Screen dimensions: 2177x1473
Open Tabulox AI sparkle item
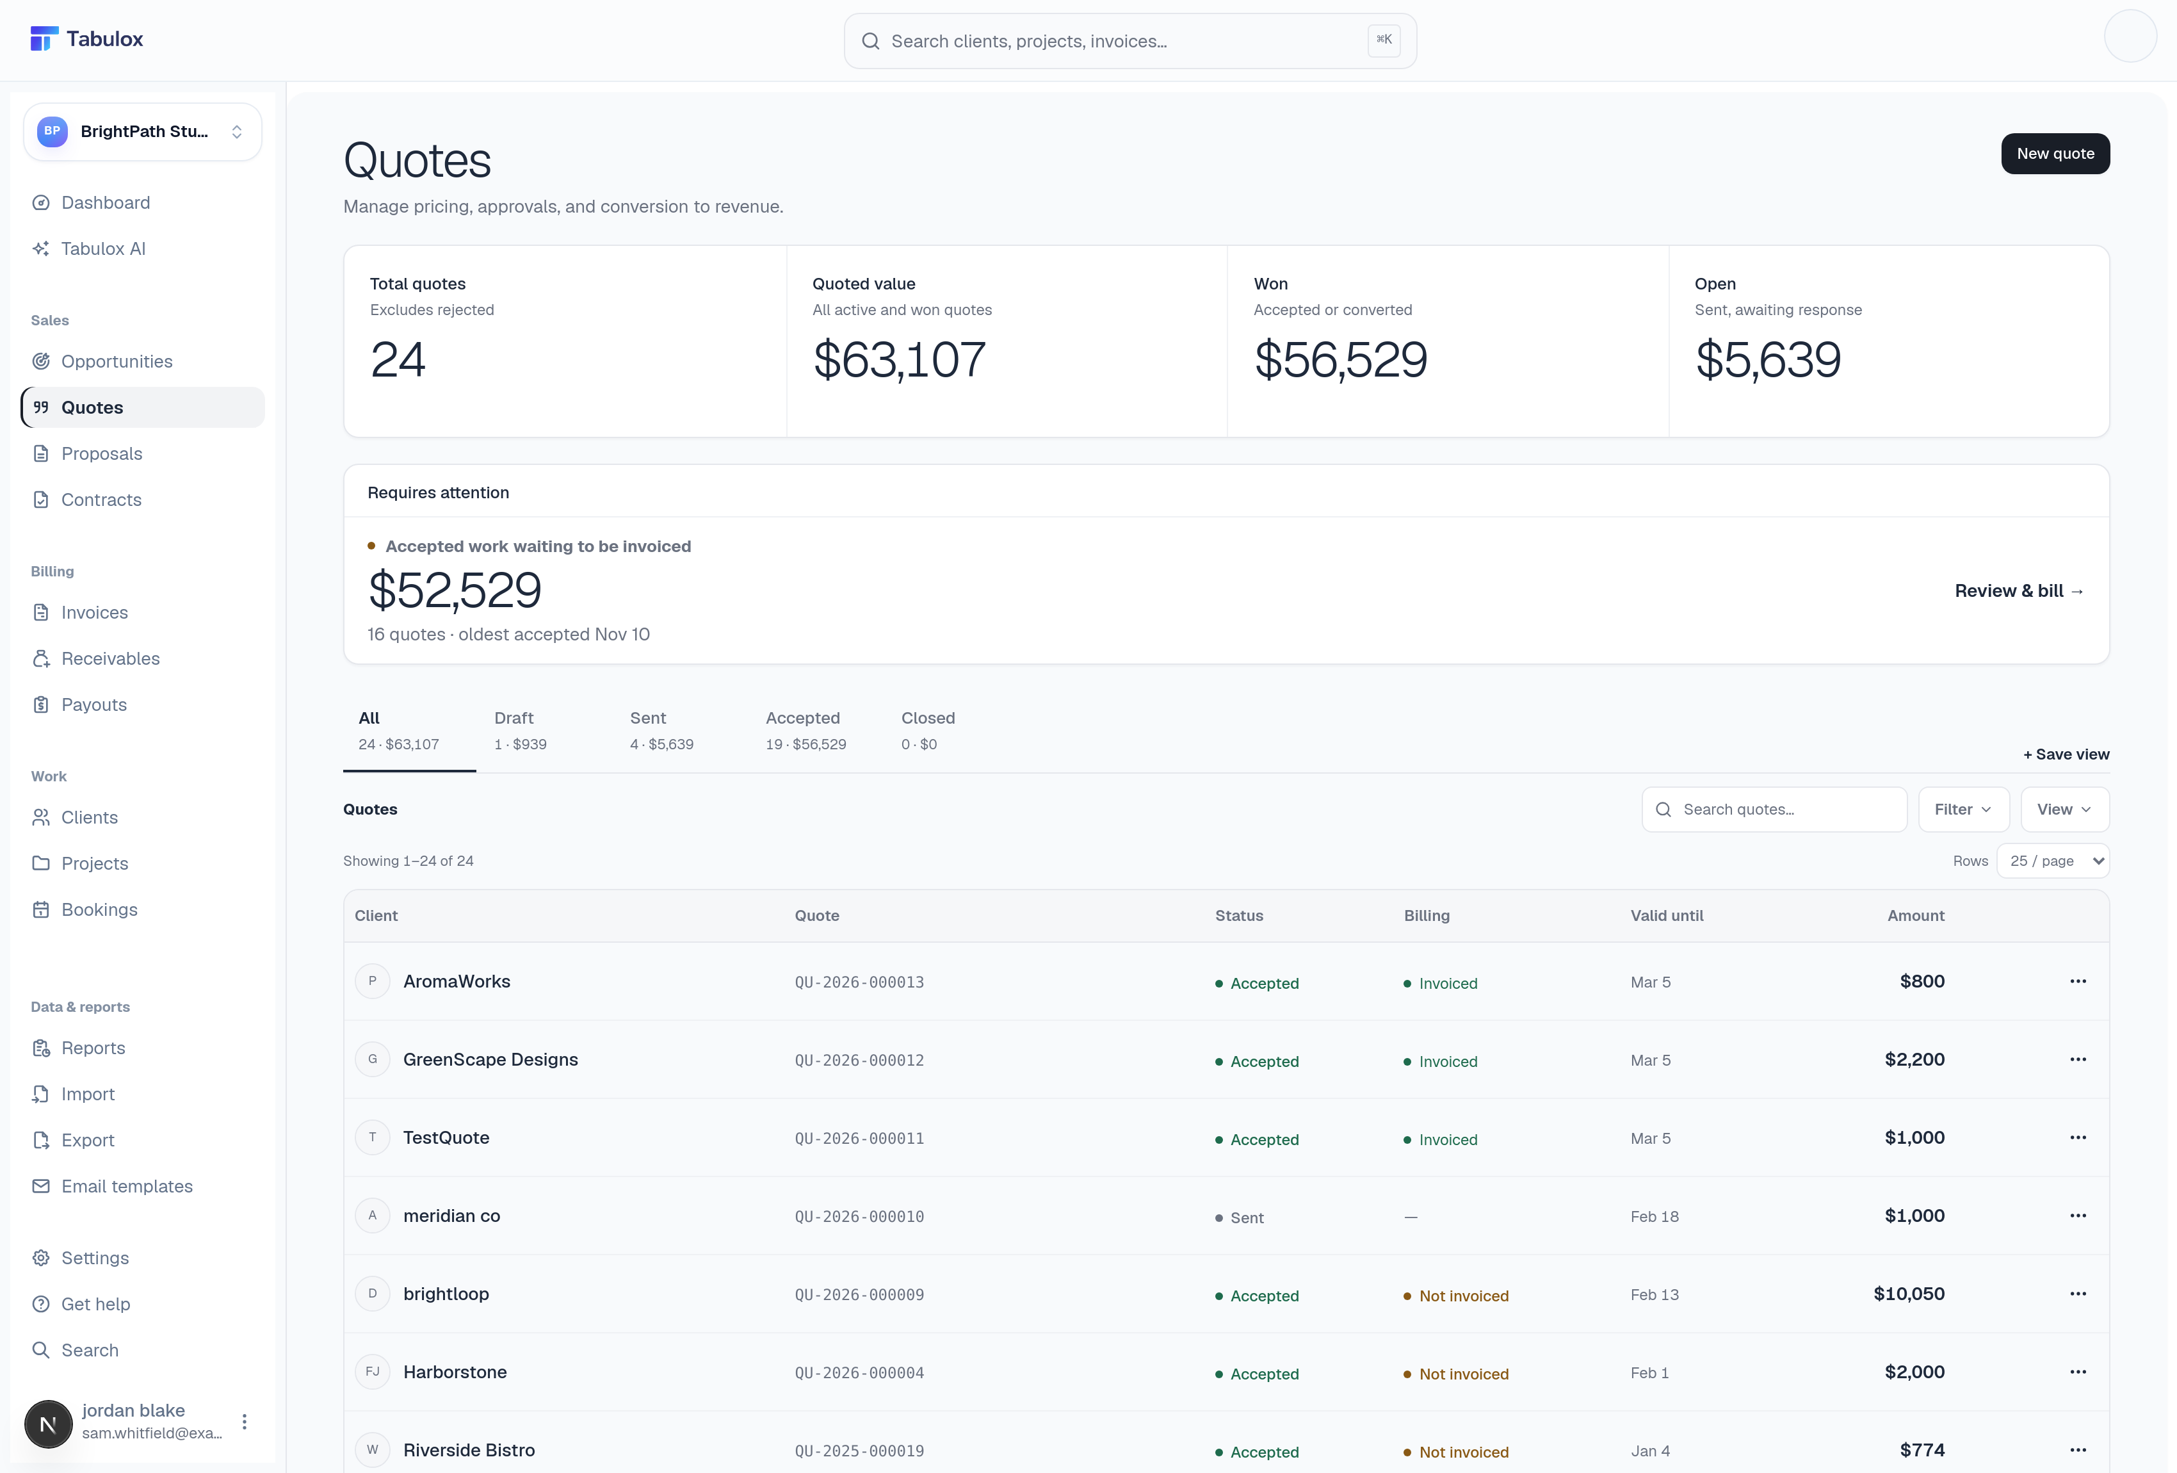142,248
